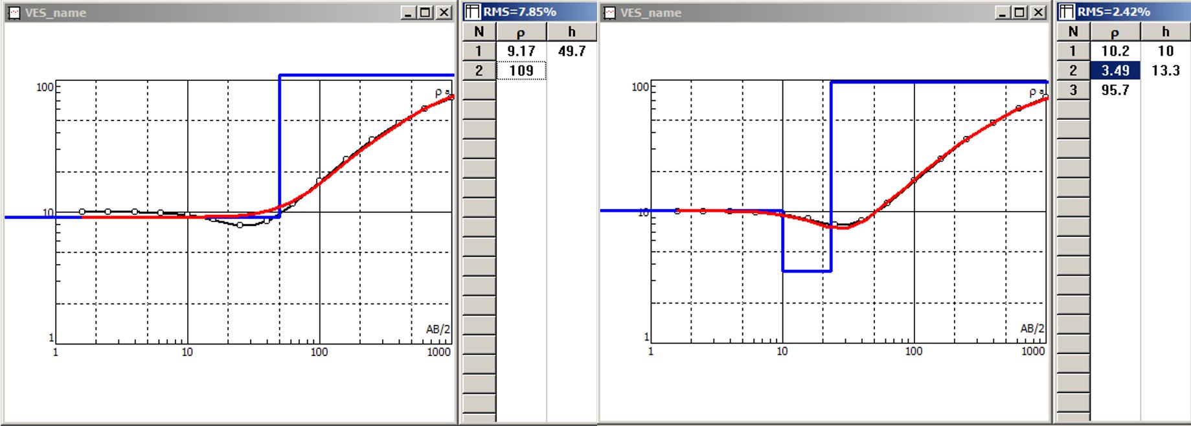1191x426 pixels.
Task: Select row header 1 in RMS=2.42% table
Action: coord(1074,51)
